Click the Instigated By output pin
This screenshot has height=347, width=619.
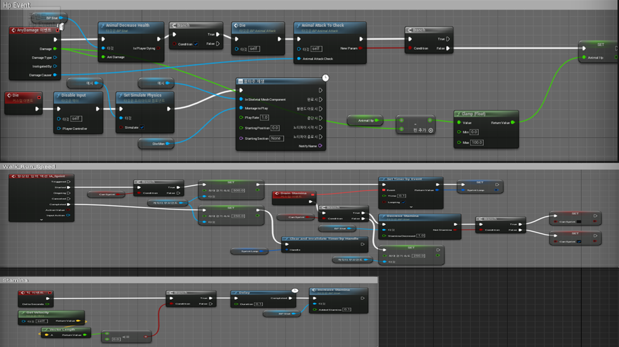(55, 66)
